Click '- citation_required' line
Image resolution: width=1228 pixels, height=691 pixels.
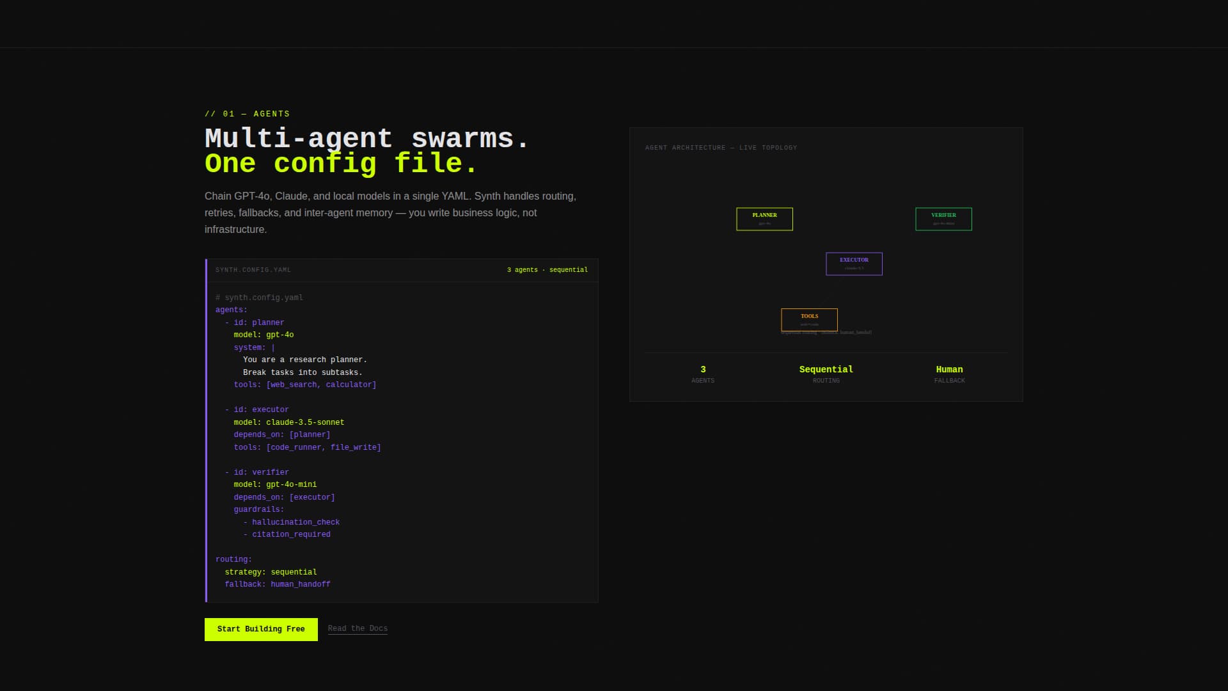click(287, 535)
